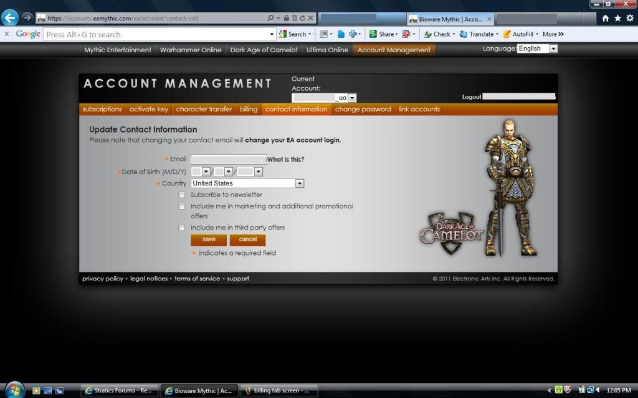Check Subscribe to newsletter box

[181, 195]
